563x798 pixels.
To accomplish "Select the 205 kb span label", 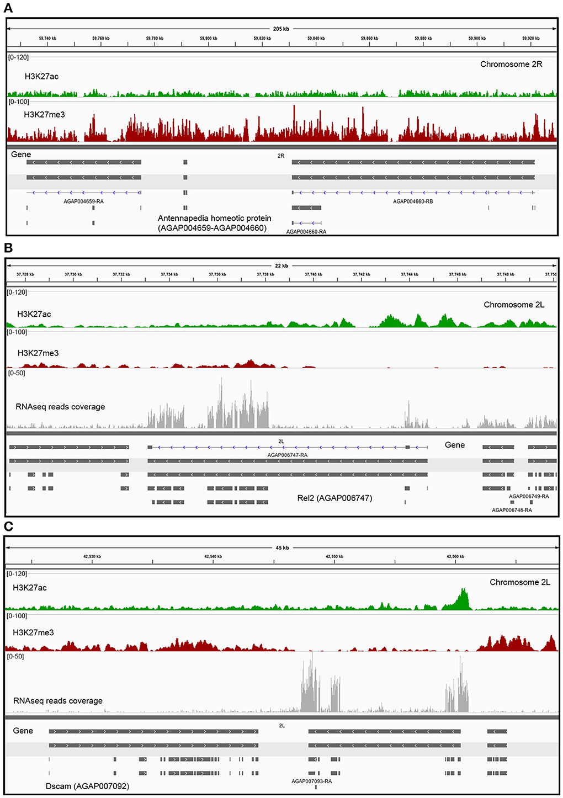I will pos(281,29).
